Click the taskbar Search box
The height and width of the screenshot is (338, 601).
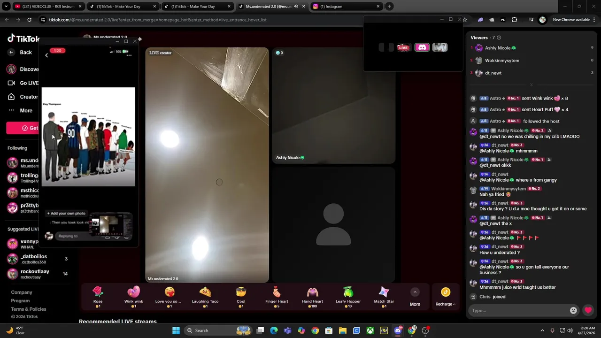(218, 330)
